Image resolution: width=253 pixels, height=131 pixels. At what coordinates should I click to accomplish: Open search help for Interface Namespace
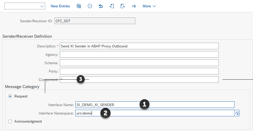tap(237, 113)
